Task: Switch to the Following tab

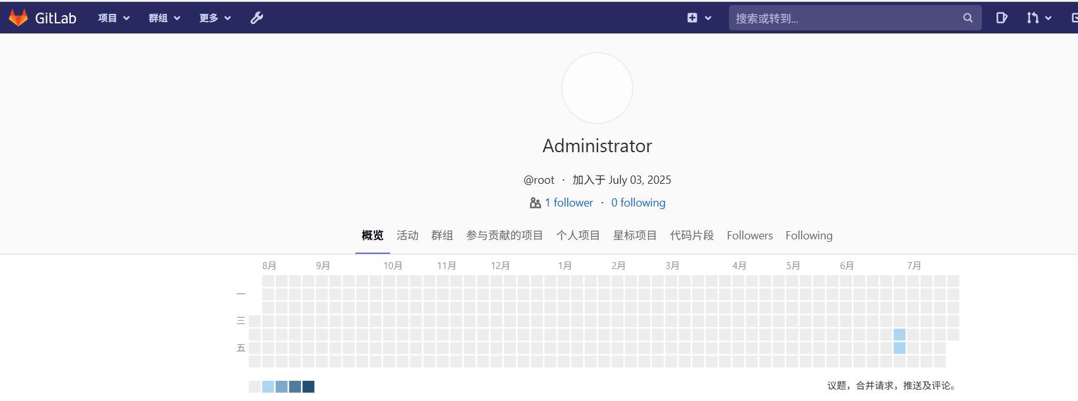Action: tap(809, 236)
